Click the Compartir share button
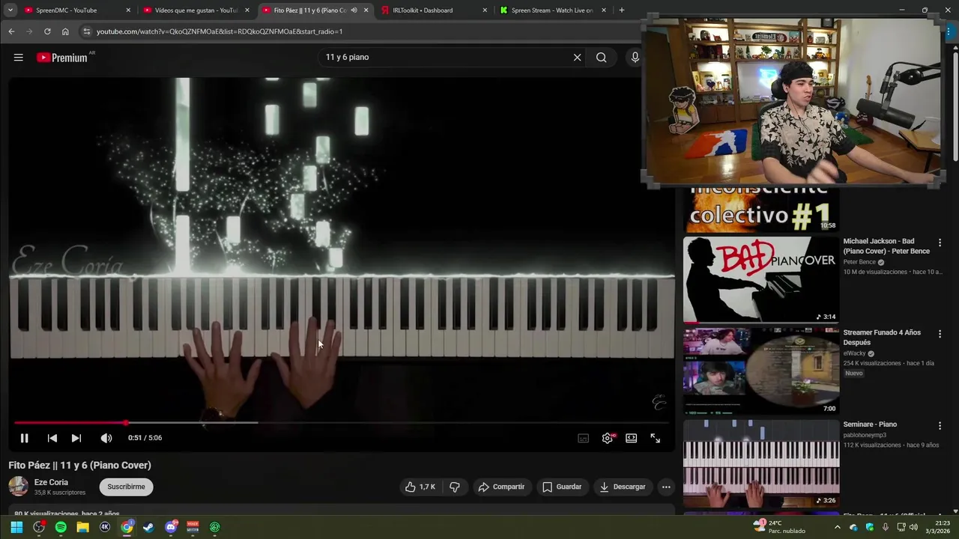The height and width of the screenshot is (539, 959). pyautogui.click(x=501, y=487)
